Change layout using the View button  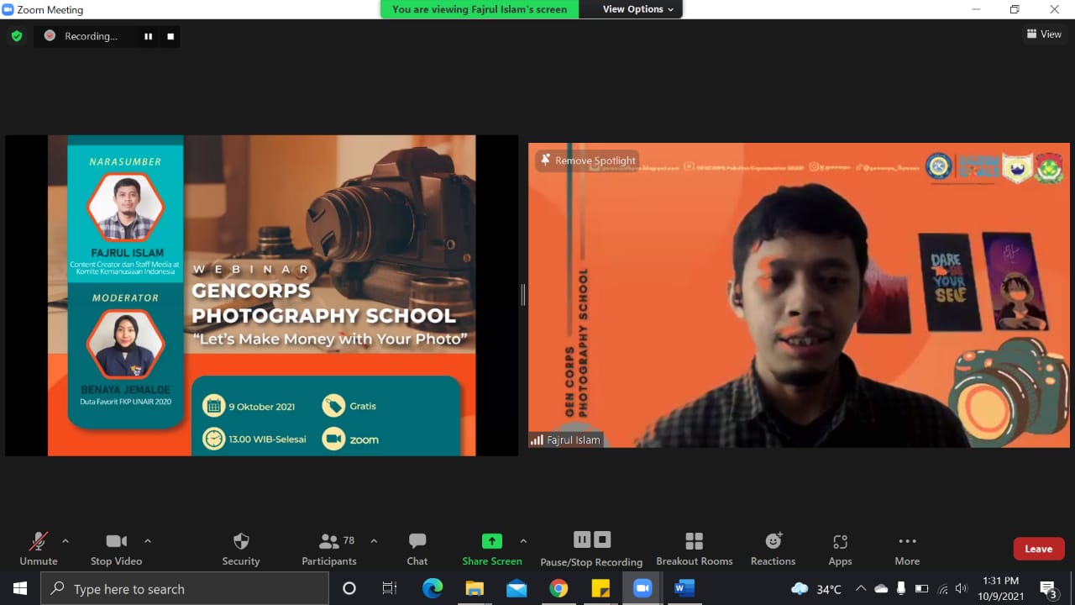[1044, 34]
